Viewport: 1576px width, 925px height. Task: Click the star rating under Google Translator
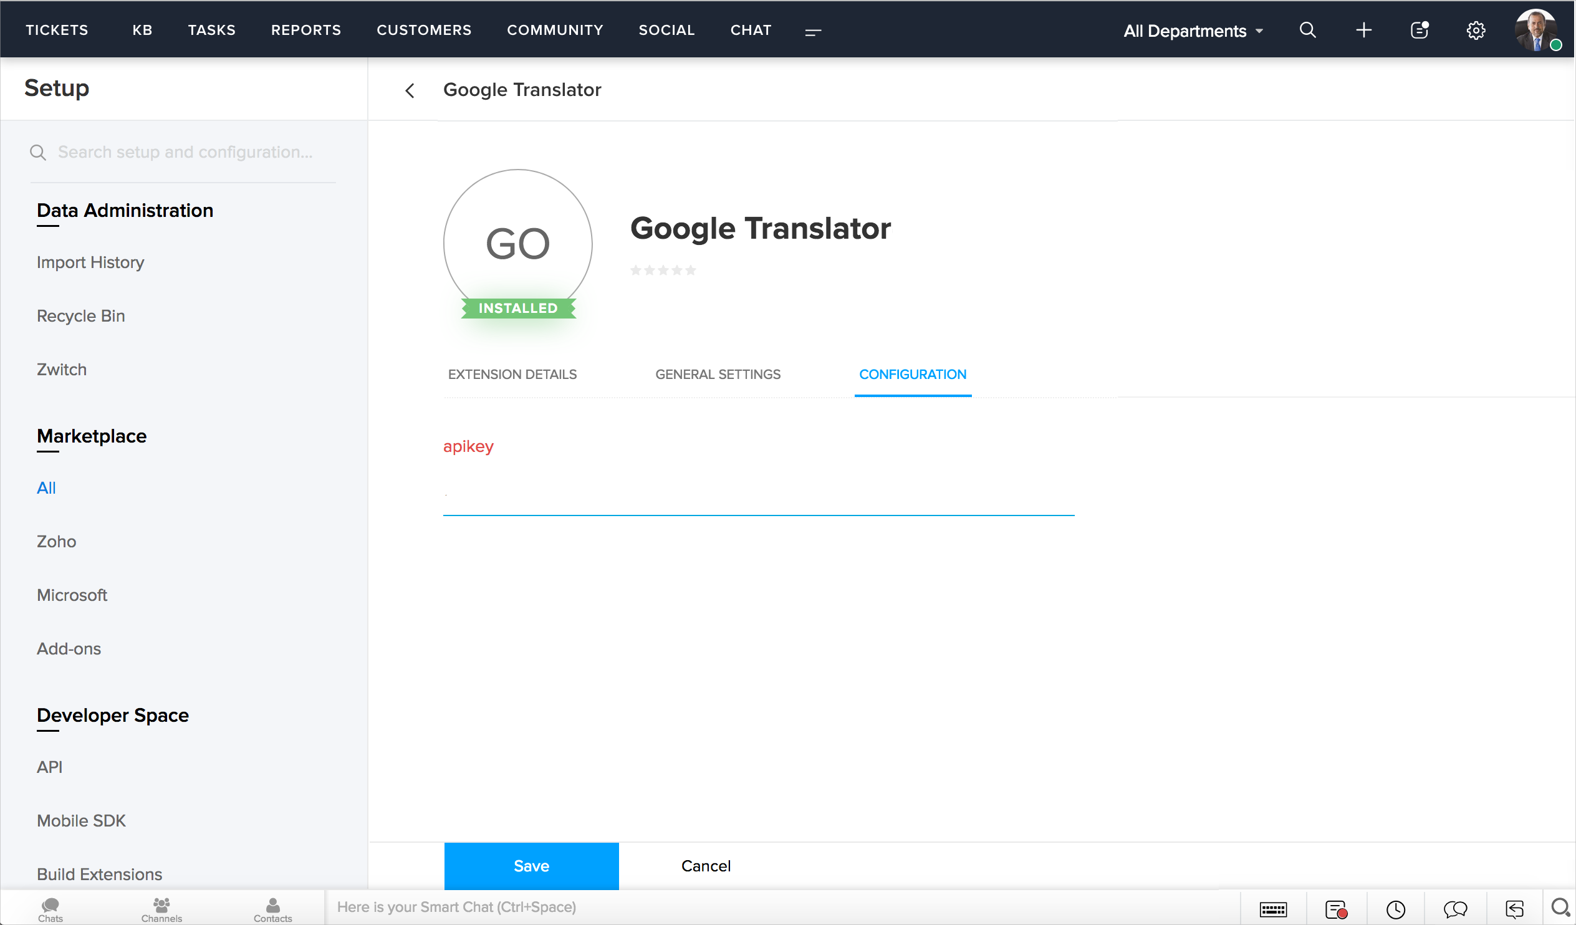tap(663, 270)
